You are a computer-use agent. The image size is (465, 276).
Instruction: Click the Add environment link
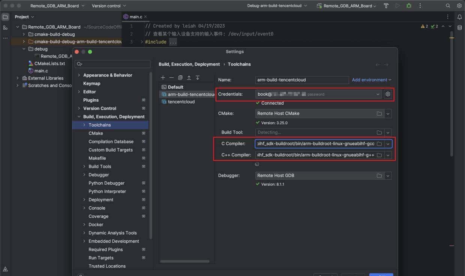click(x=371, y=80)
